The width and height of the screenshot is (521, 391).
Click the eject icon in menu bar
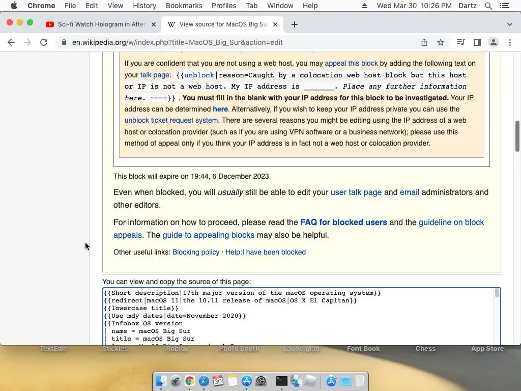(364, 6)
